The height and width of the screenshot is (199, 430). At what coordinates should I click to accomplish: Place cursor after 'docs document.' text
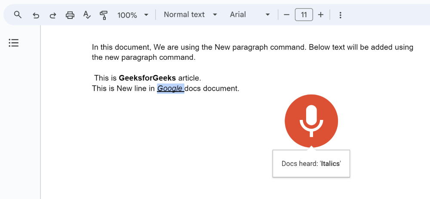240,89
